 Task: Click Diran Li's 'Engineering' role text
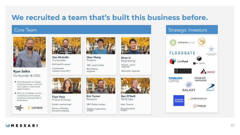128,61
